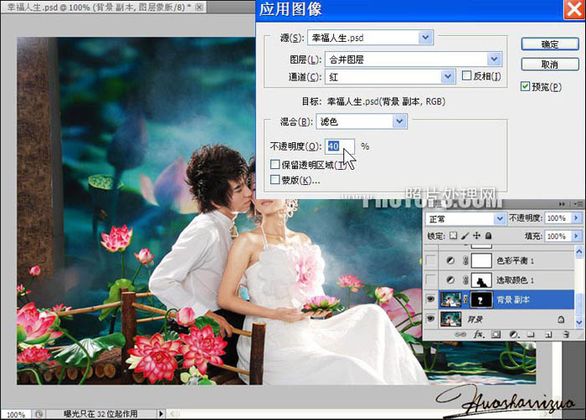Click adjustment icon of 选取颜色 1 layer
This screenshot has width=586, height=420.
point(450,280)
